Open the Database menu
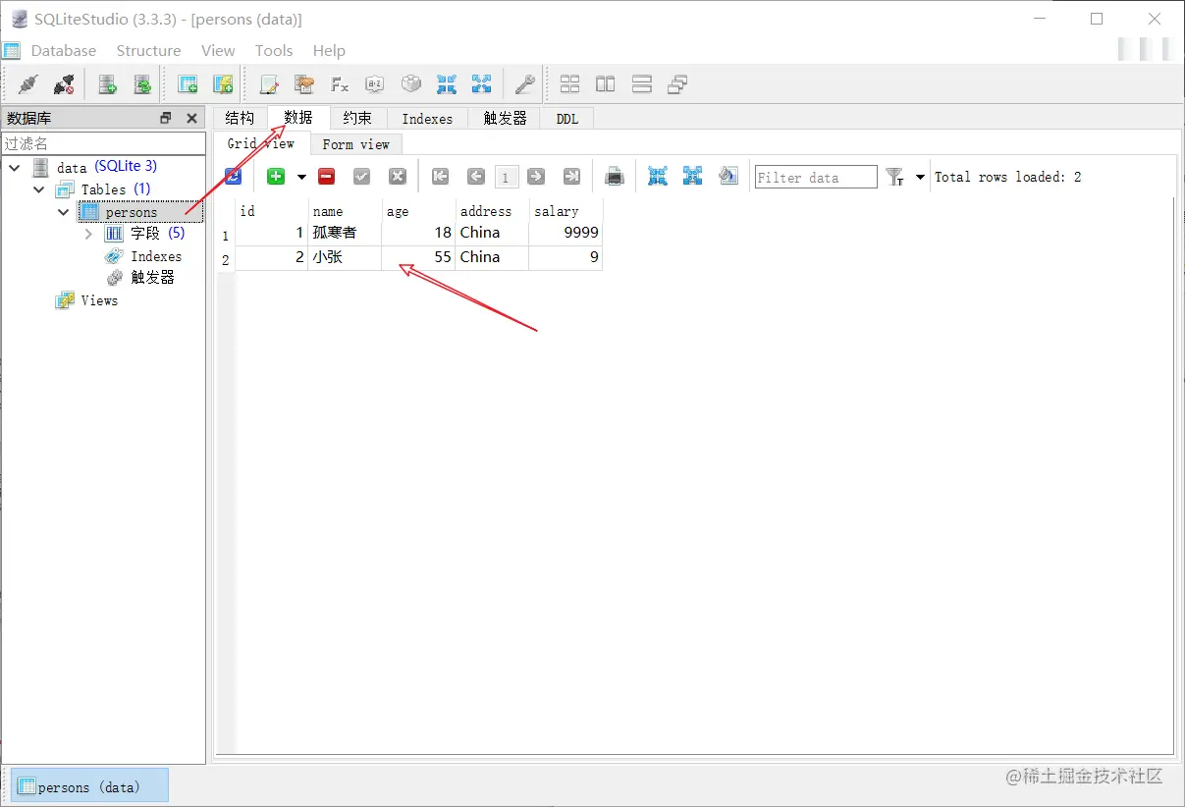 [x=64, y=51]
